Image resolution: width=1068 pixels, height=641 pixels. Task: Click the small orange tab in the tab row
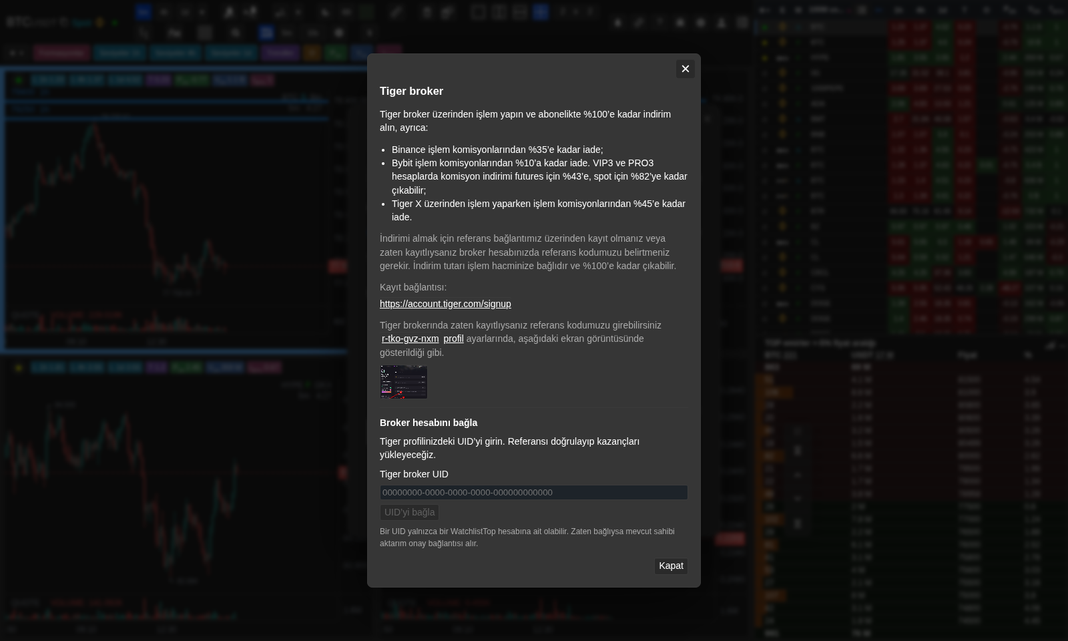311,52
